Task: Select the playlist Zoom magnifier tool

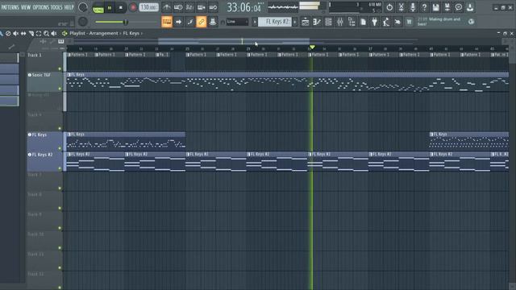Action: pos(46,34)
